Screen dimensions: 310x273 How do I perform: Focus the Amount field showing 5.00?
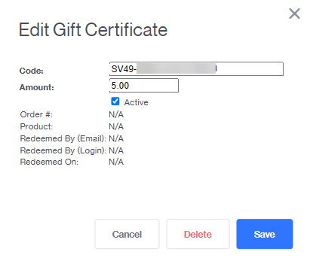point(144,86)
